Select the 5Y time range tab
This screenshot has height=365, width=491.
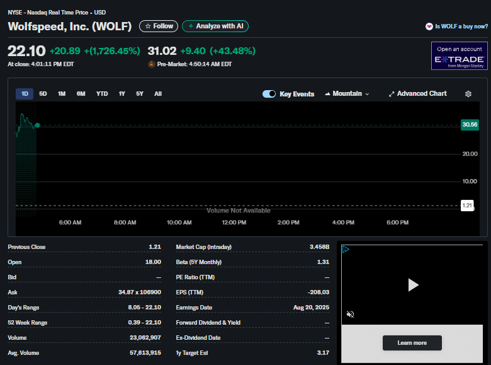point(140,94)
